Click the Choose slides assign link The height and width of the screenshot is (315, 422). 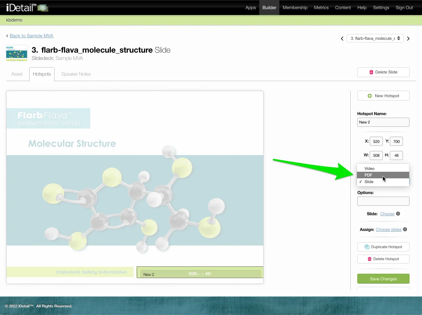tap(389, 229)
